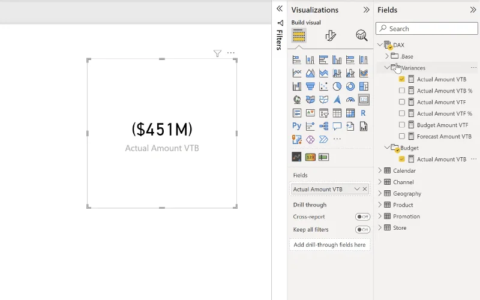Viewport: 480px width, 300px height.
Task: Select the Scatter chart visual
Action: pyautogui.click(x=323, y=86)
